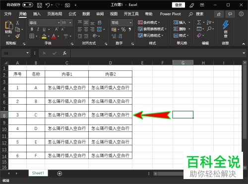Click the smiley feedback icon

click(x=241, y=14)
